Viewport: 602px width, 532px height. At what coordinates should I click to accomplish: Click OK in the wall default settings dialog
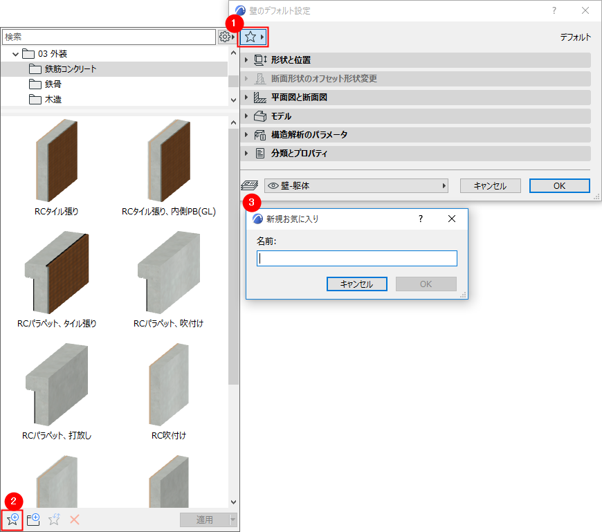[559, 185]
